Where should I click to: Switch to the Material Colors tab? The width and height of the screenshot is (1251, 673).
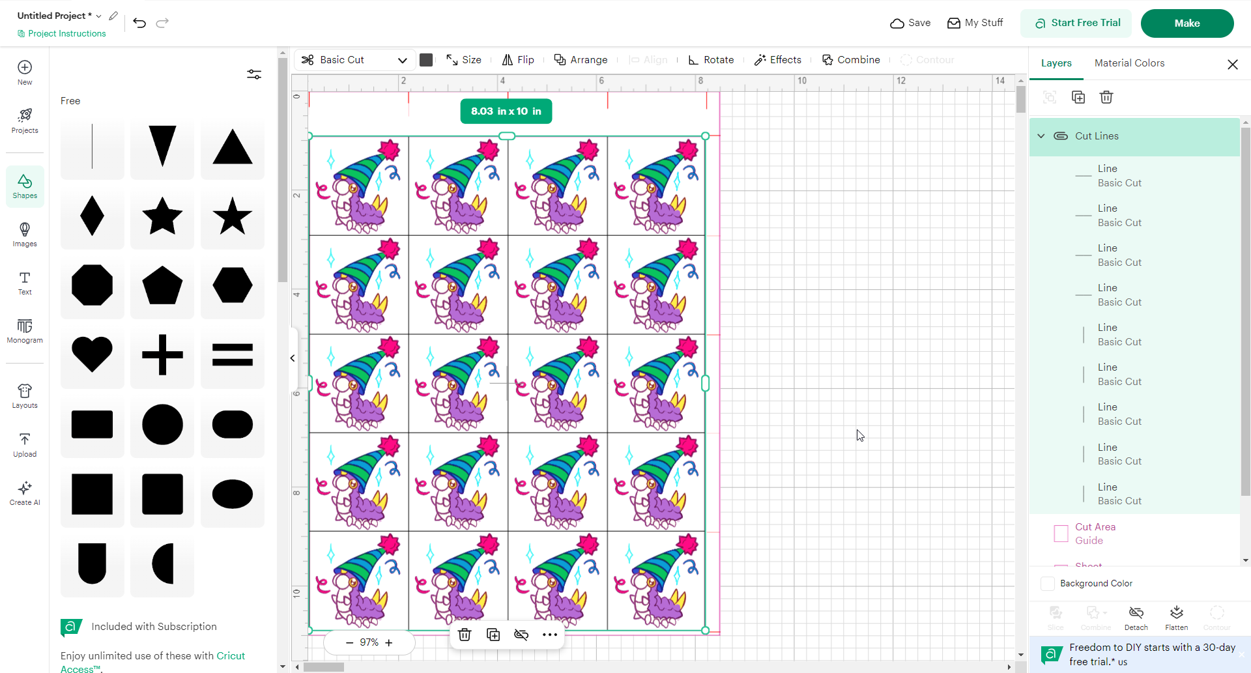pos(1129,63)
